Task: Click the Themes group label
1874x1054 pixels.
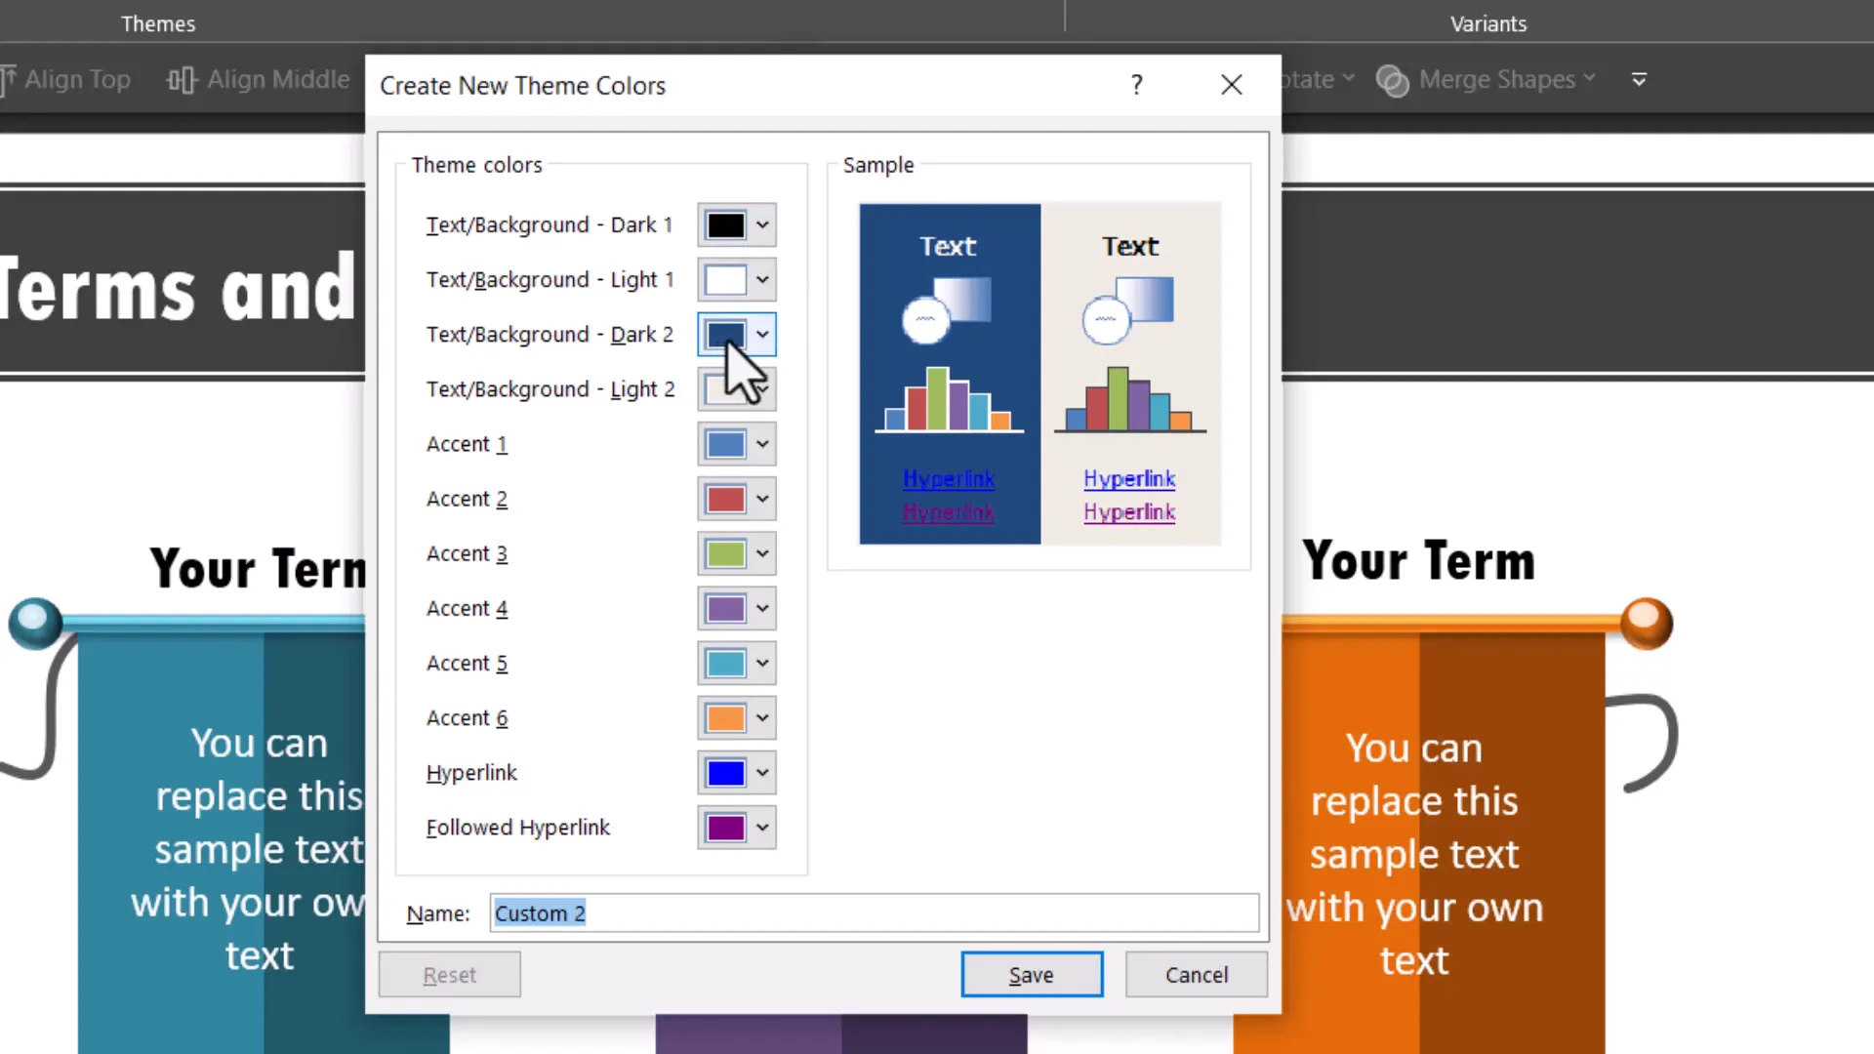Action: [x=158, y=23]
